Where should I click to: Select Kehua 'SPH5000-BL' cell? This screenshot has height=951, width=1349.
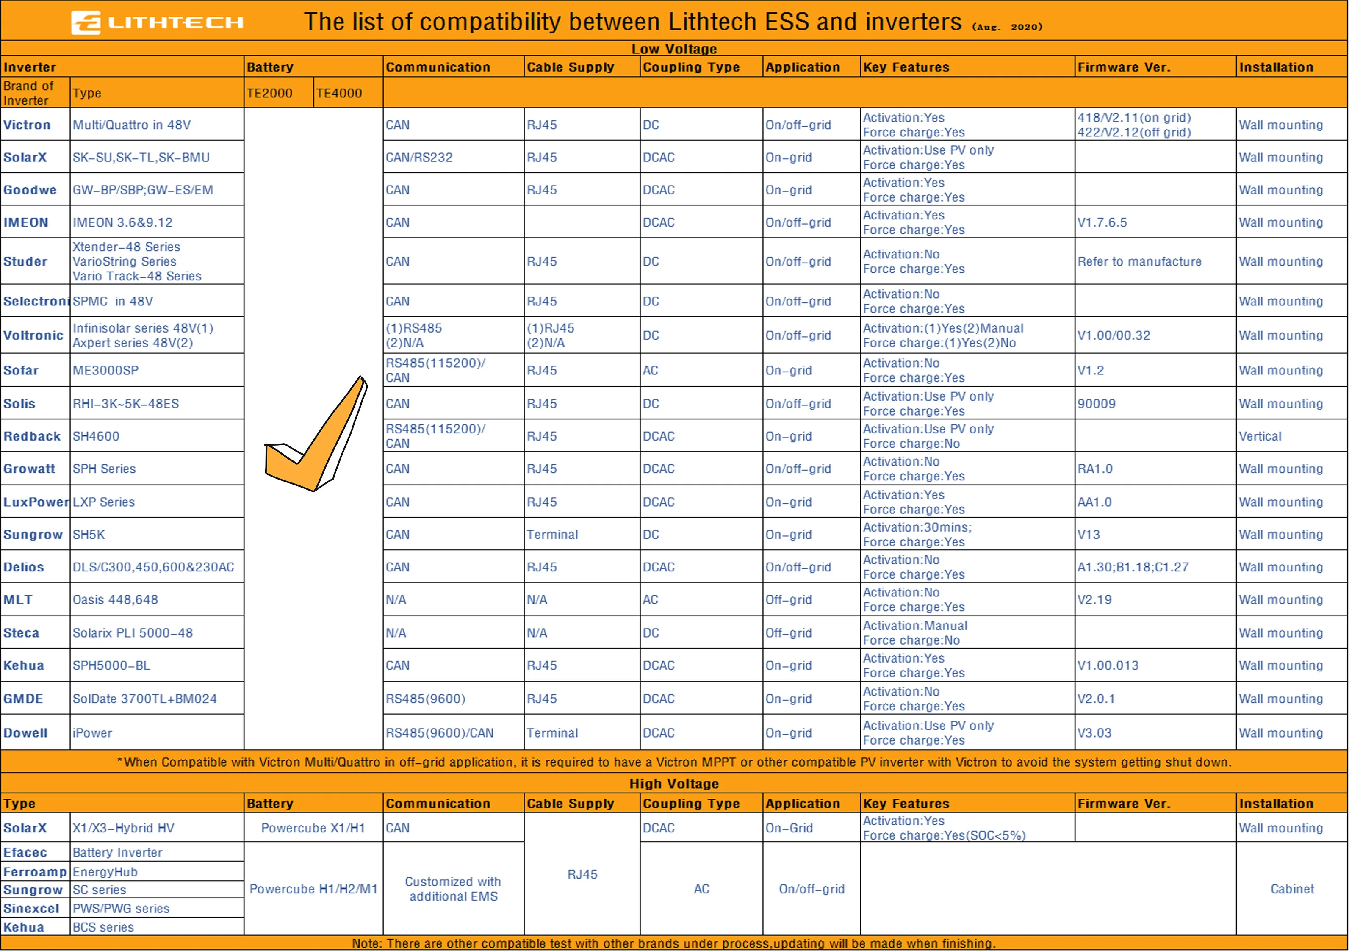157,665
